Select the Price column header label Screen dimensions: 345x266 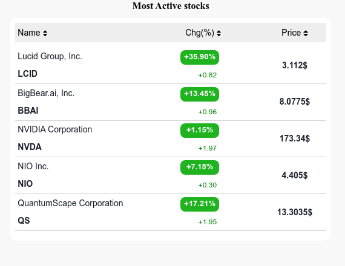tap(291, 33)
